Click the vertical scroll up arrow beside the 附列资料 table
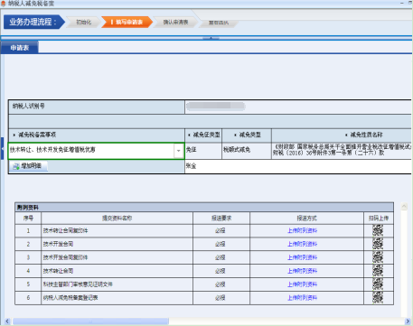This screenshot has width=413, height=326. click(x=404, y=207)
